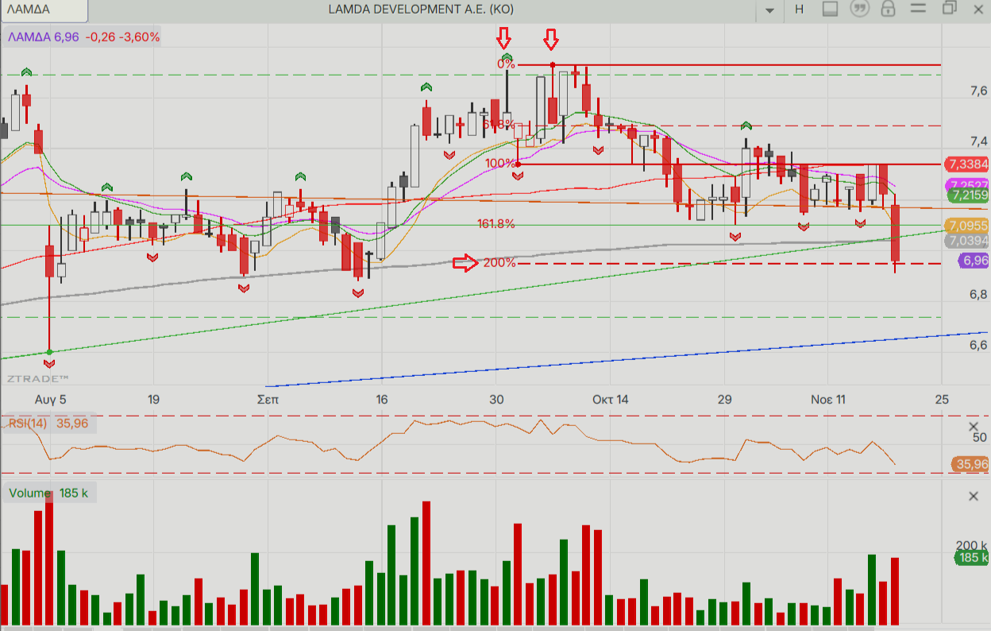Close the Volume indicator panel

(974, 497)
